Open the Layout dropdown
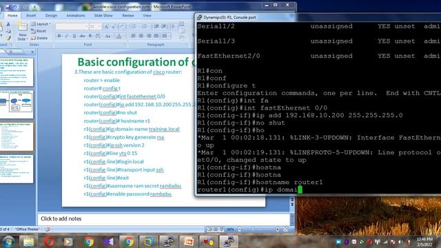Viewport: 441px width, 248px height. click(41, 24)
